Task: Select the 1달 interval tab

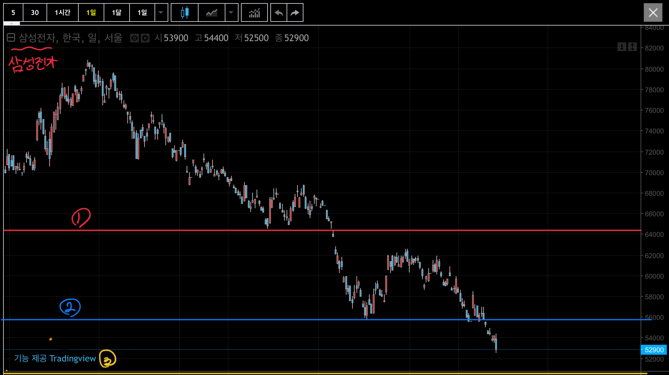Action: pyautogui.click(x=116, y=12)
